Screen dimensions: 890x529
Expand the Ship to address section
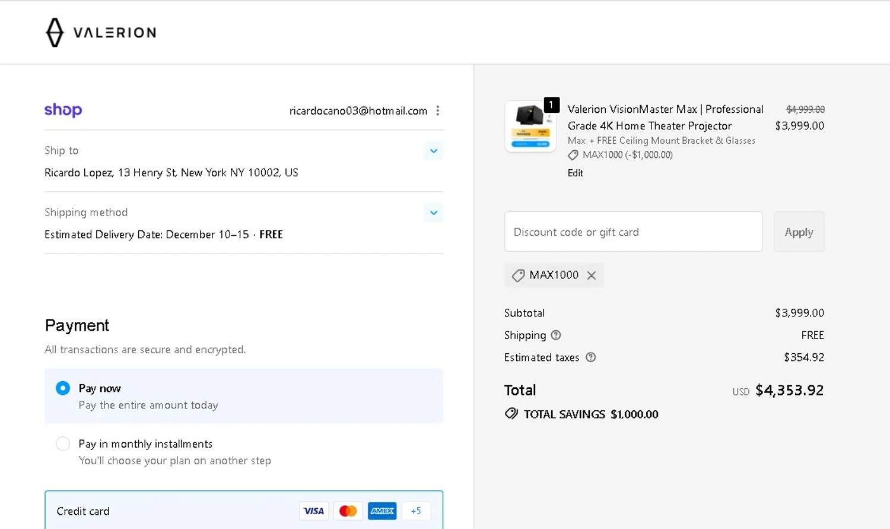[434, 151]
